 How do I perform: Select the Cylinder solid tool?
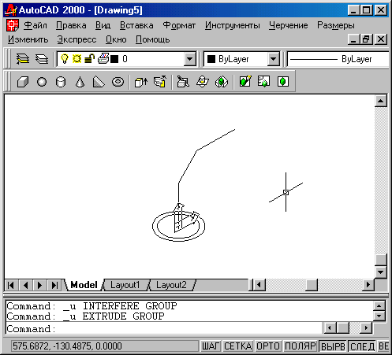[61, 82]
